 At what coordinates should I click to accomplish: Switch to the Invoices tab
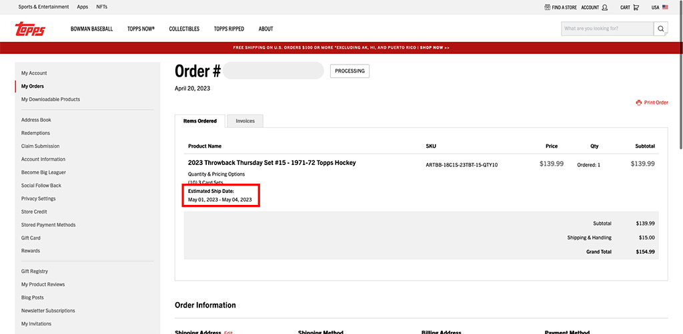pos(245,120)
